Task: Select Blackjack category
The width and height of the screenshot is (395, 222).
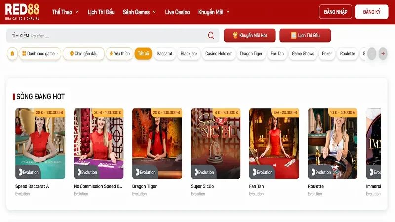Action: point(189,54)
